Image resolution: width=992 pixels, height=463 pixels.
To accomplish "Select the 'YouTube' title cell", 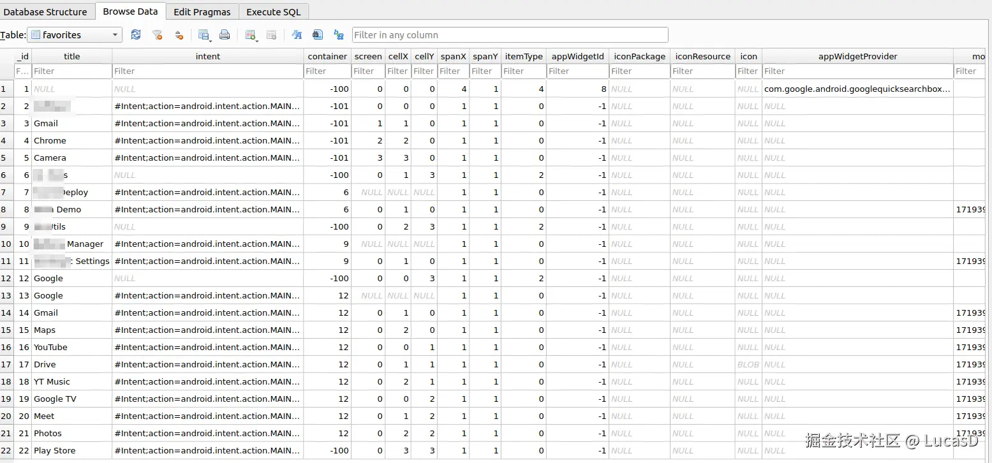I will click(72, 347).
